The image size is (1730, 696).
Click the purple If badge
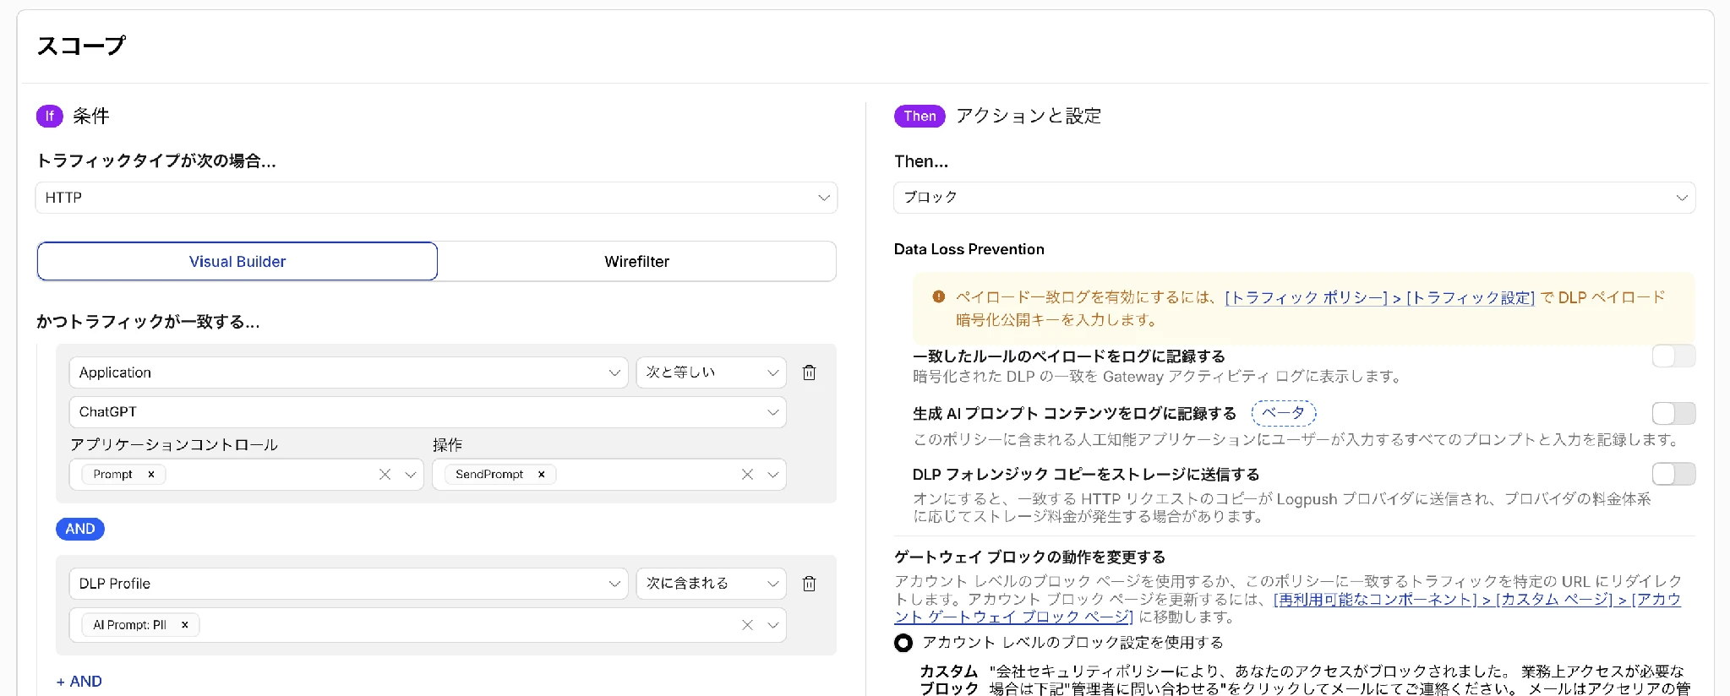tap(49, 116)
